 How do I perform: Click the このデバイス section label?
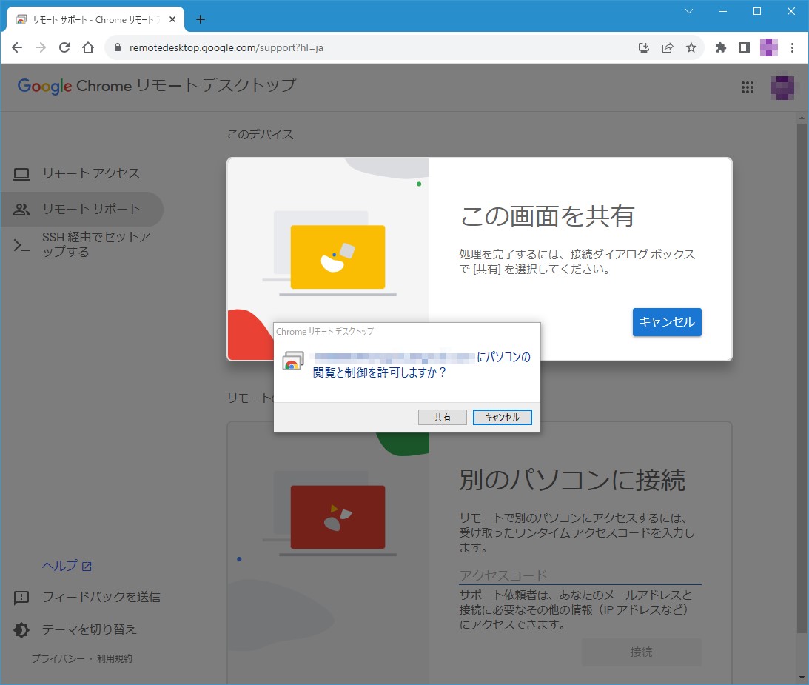click(x=261, y=135)
